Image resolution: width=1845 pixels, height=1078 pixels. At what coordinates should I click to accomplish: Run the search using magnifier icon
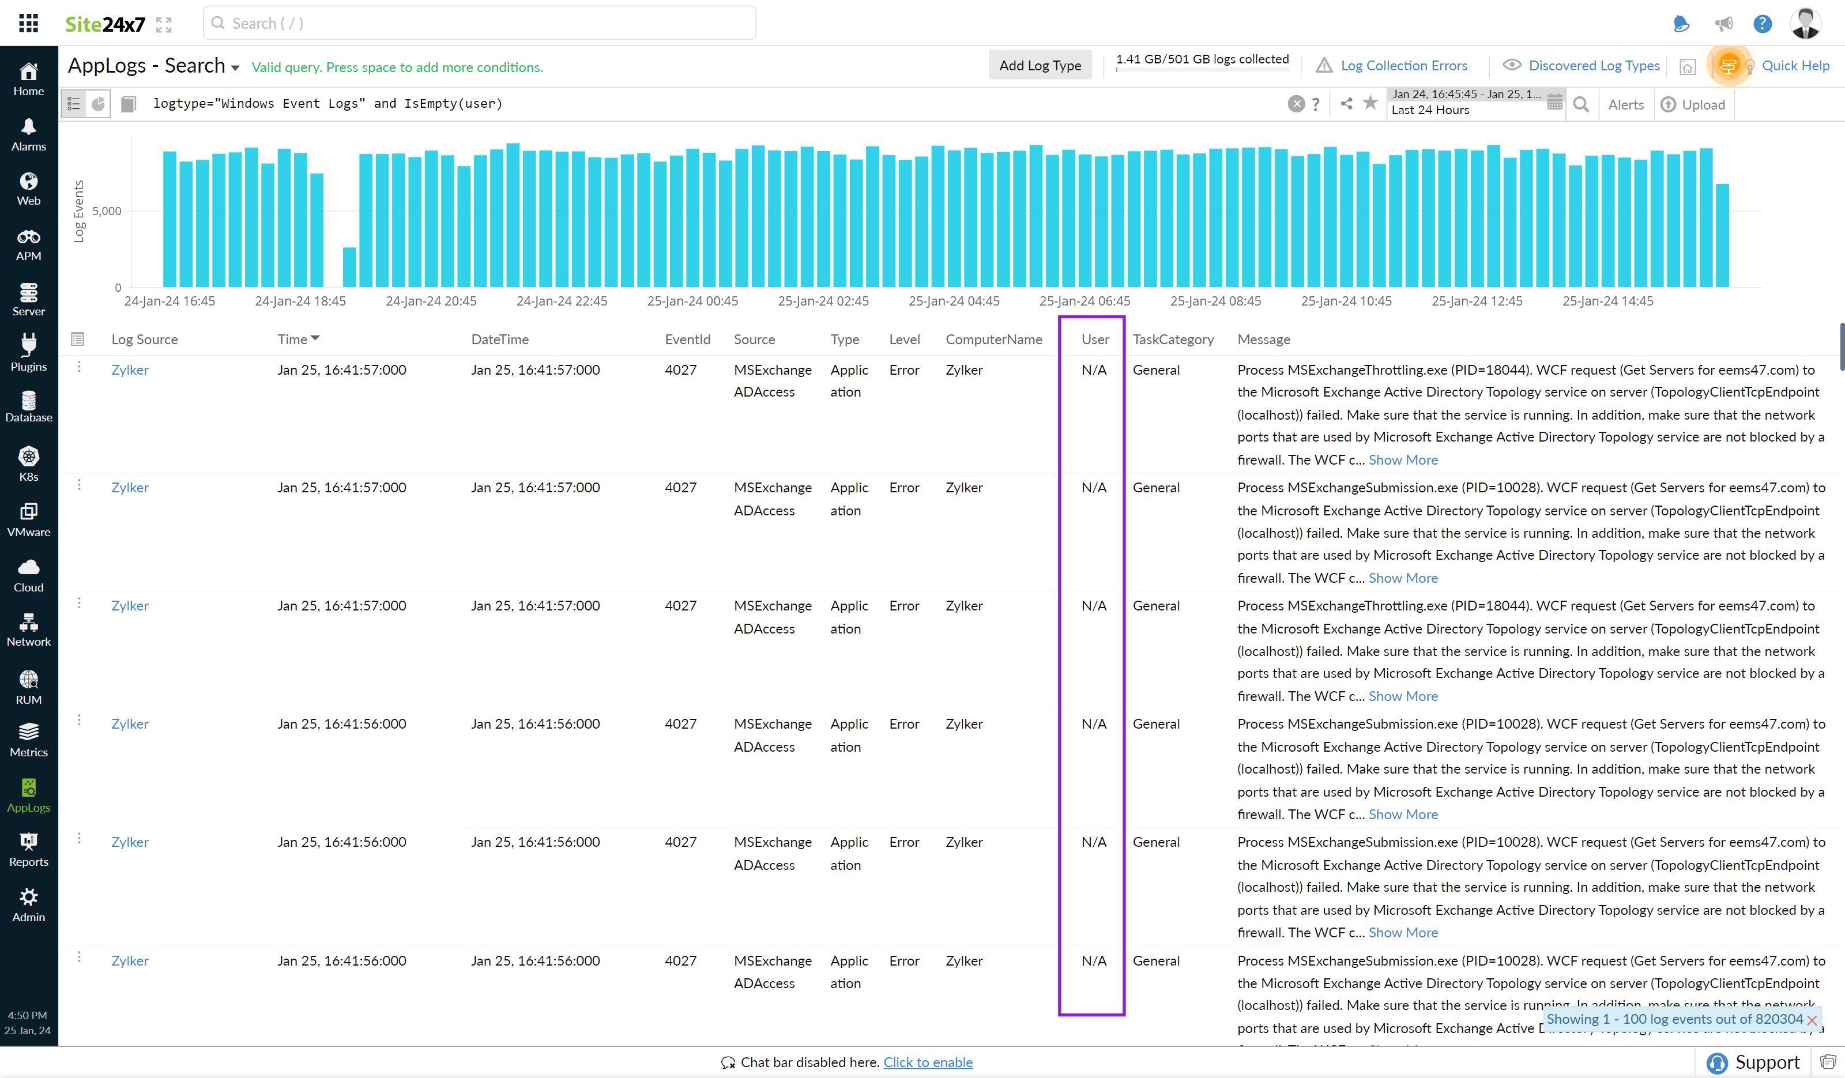tap(1581, 105)
